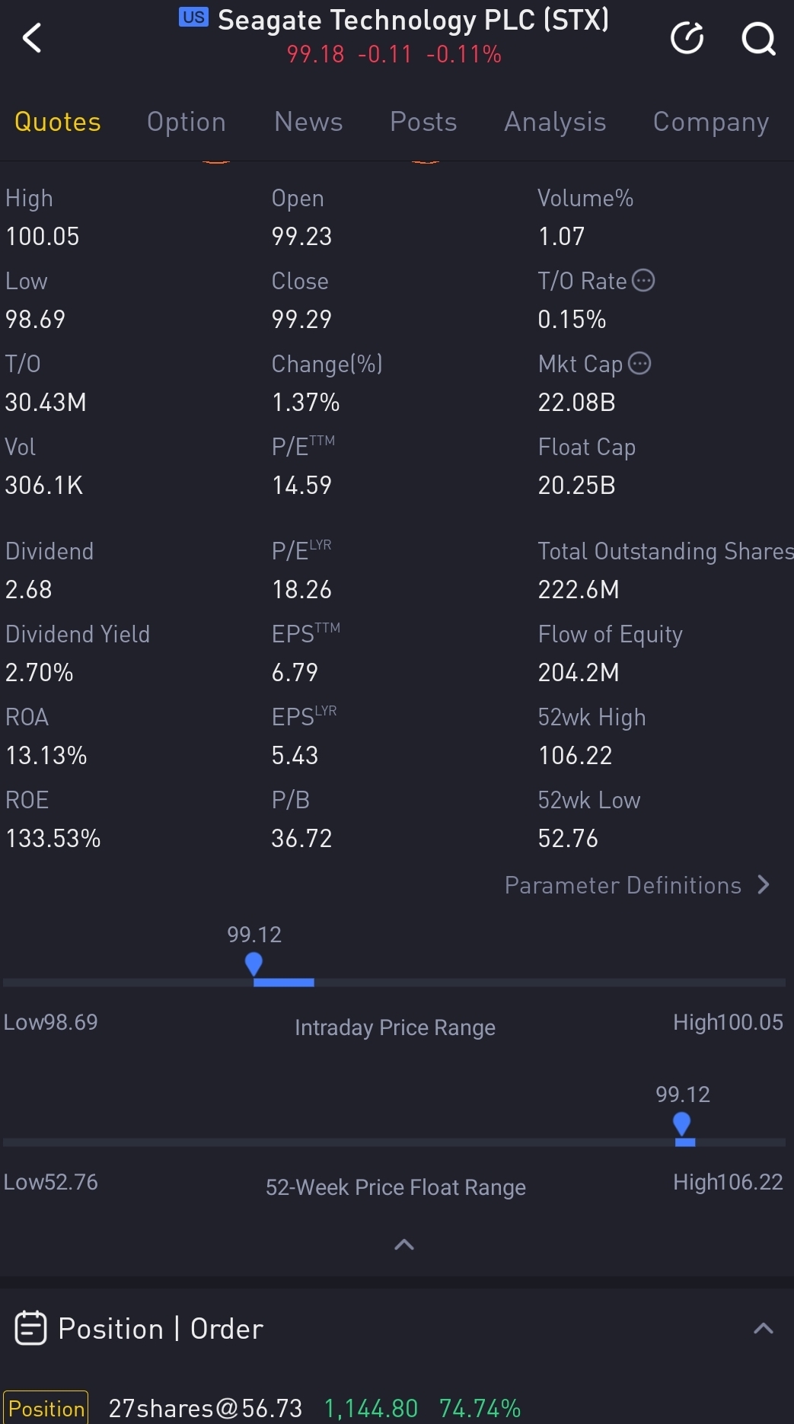The height and width of the screenshot is (1424, 794).
Task: Collapse the quote details chevron
Action: click(x=404, y=1245)
